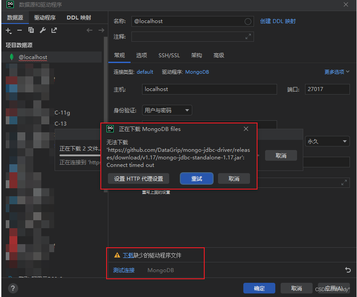Navigate back with left arrow
This screenshot has width=357, height=297.
89,30
